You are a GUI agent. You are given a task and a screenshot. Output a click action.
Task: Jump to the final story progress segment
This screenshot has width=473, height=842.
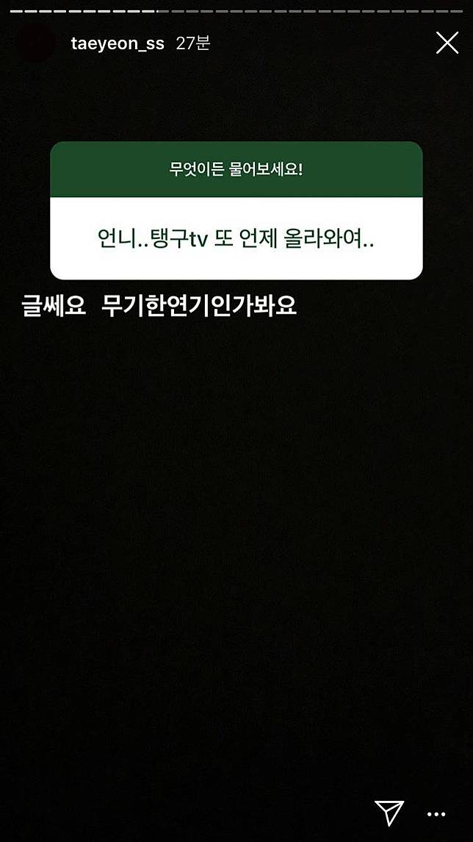coord(456,11)
